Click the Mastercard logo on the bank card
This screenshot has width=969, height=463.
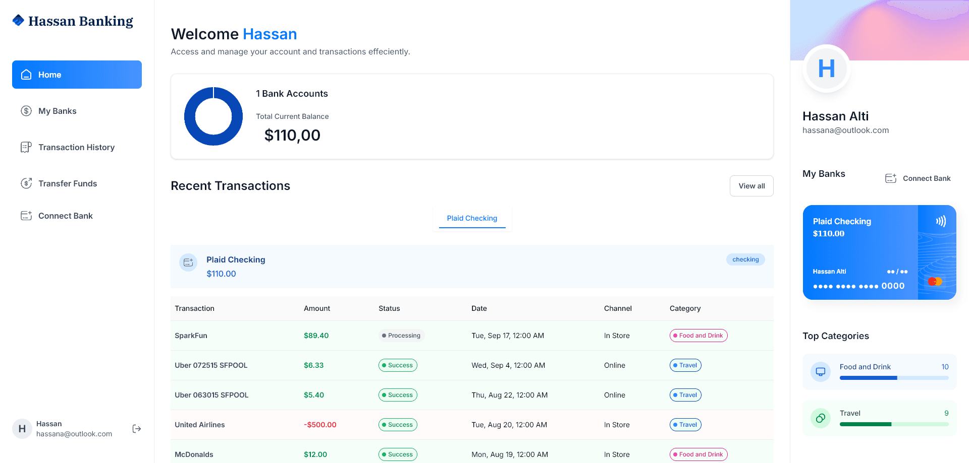point(936,281)
